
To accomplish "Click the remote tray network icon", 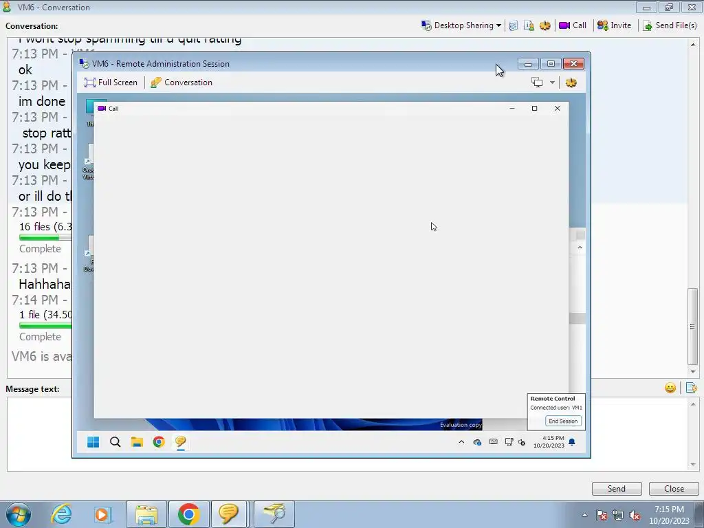I will [509, 442].
